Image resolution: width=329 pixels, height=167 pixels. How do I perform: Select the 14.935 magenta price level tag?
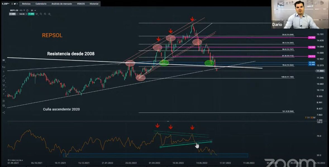312,37
